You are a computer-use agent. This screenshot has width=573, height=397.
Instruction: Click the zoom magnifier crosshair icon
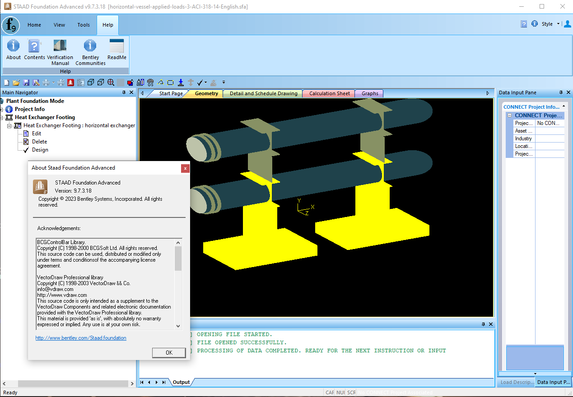[111, 83]
